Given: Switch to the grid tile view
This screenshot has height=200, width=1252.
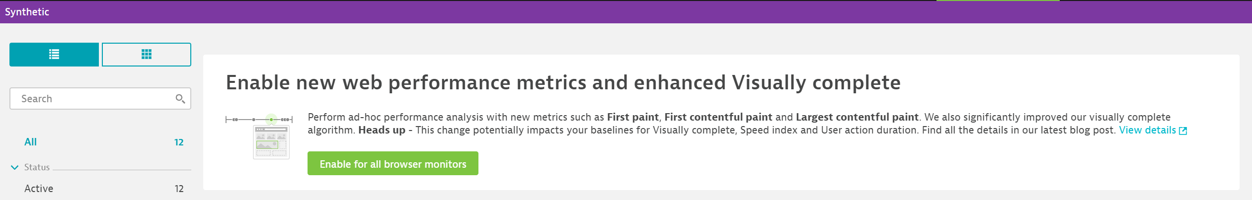Looking at the screenshot, I should click(147, 55).
